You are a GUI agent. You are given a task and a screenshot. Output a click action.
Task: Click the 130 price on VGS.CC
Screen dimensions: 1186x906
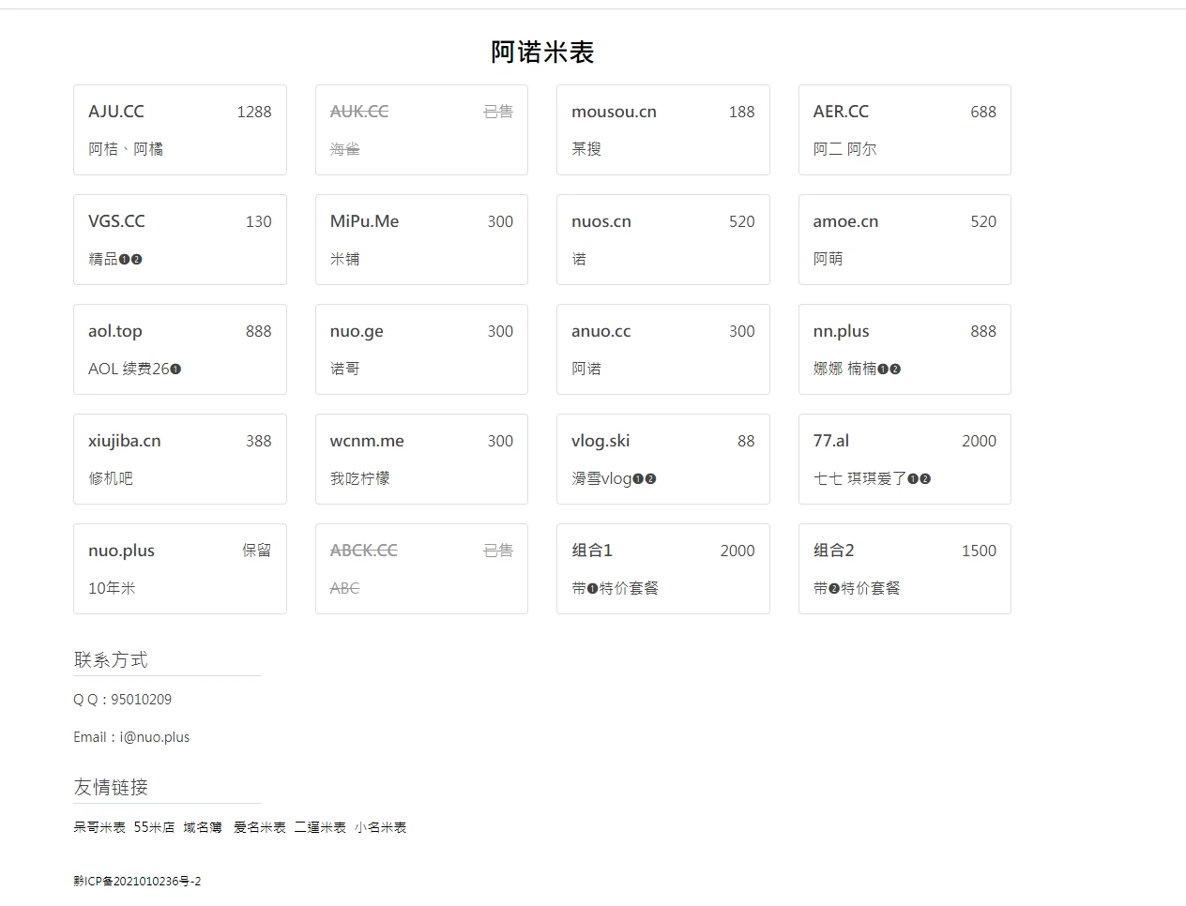point(258,221)
